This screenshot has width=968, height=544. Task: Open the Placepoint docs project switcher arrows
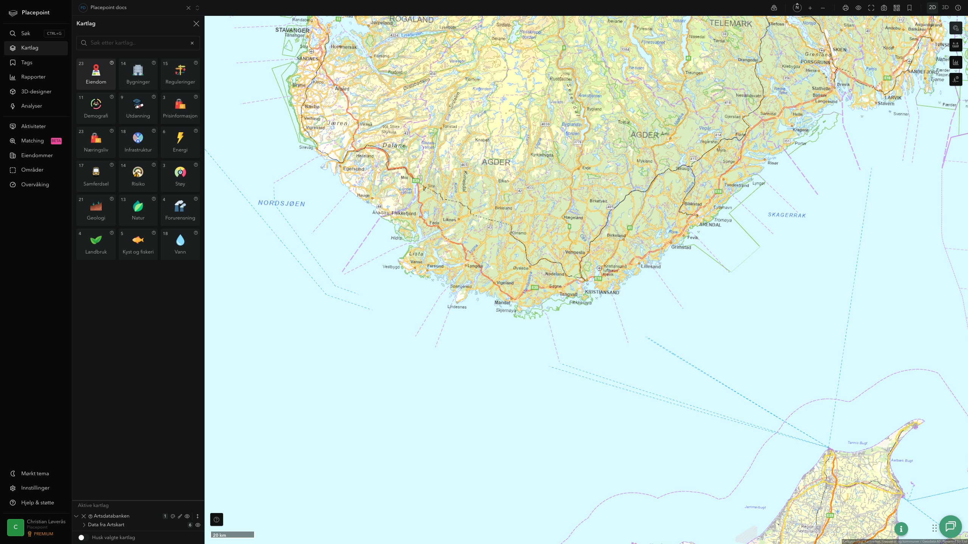tap(197, 8)
